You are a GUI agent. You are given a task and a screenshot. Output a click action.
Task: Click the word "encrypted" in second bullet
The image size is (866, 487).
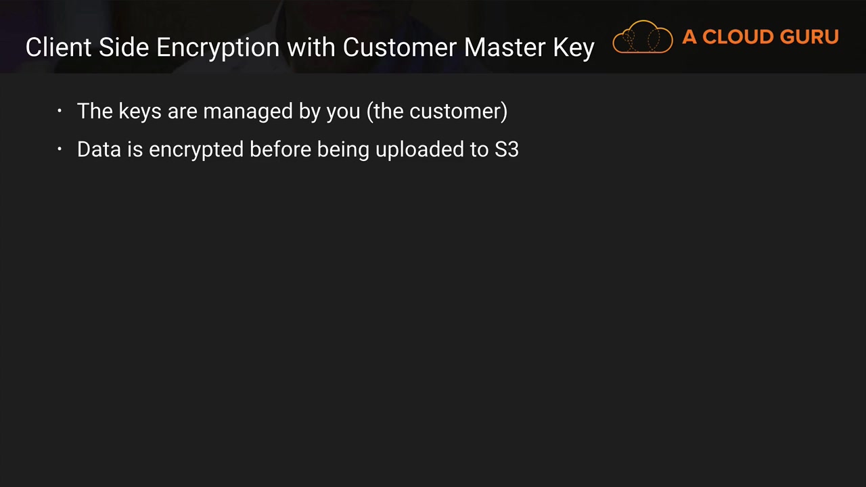[196, 149]
